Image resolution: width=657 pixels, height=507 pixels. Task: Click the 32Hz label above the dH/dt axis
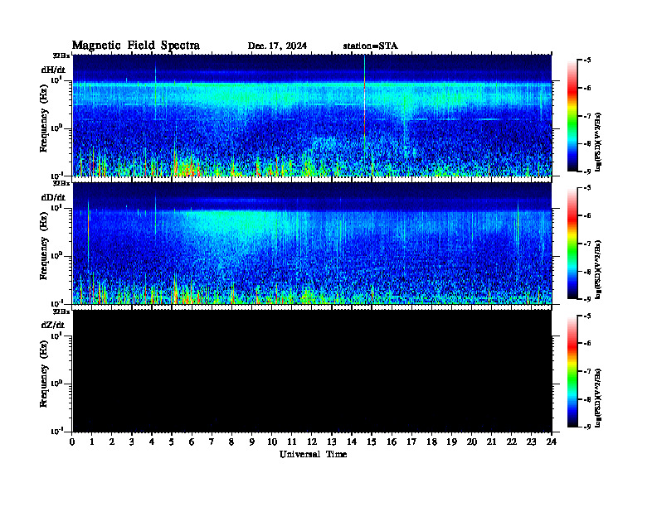(61, 56)
